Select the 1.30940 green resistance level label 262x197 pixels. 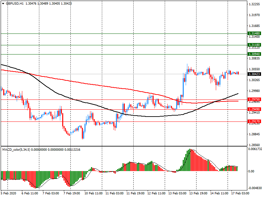254,54
